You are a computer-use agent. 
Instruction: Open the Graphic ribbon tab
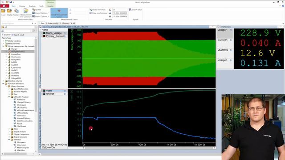click(50, 6)
